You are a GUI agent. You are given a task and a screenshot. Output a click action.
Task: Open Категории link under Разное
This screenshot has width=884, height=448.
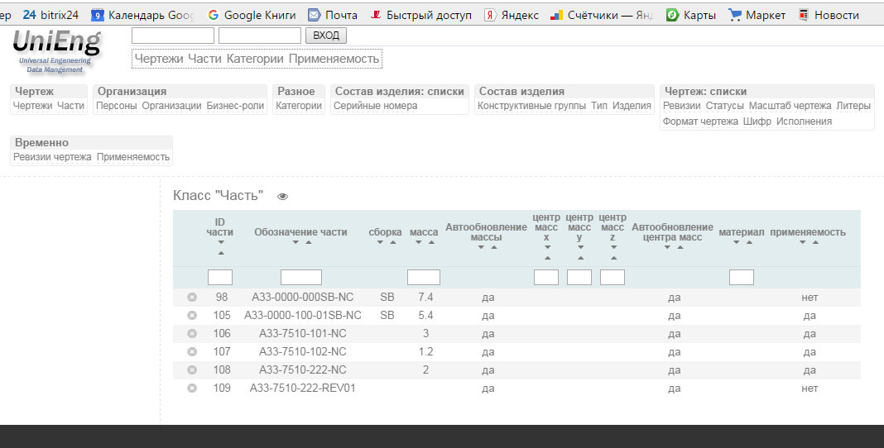[299, 106]
